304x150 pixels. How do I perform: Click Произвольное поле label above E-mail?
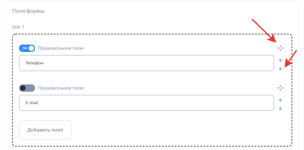point(62,88)
